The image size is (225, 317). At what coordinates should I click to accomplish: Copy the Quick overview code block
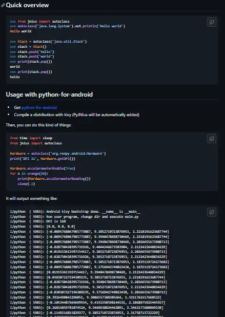click(212, 22)
